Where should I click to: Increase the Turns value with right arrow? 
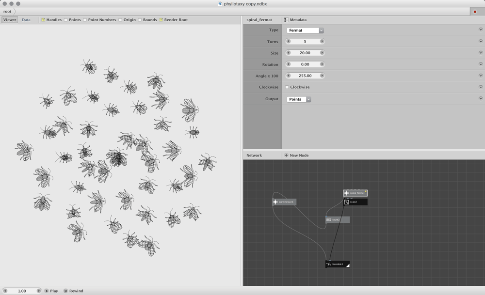pos(322,41)
